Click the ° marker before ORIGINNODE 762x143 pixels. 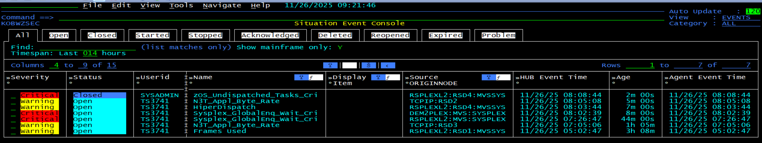tap(407, 83)
